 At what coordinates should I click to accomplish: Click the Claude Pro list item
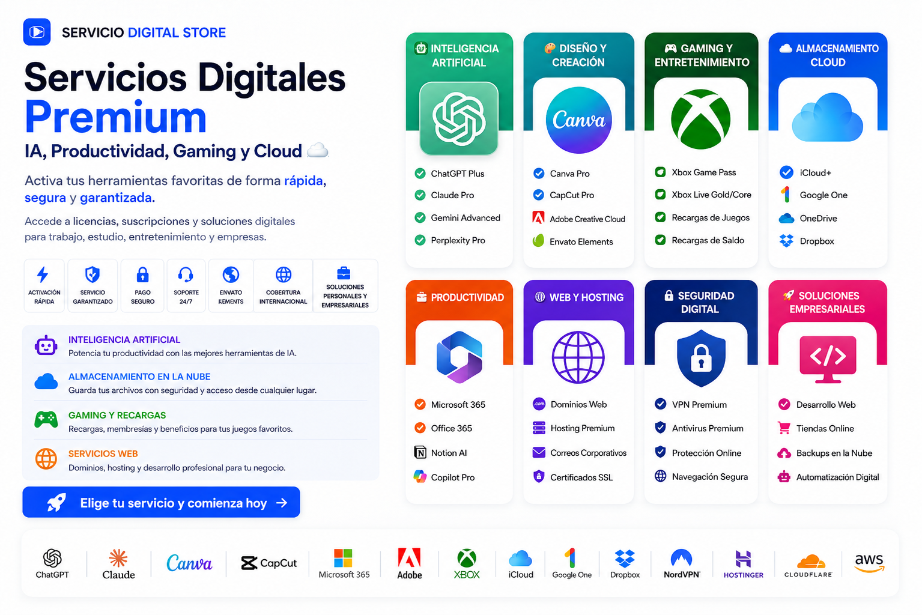pyautogui.click(x=444, y=195)
